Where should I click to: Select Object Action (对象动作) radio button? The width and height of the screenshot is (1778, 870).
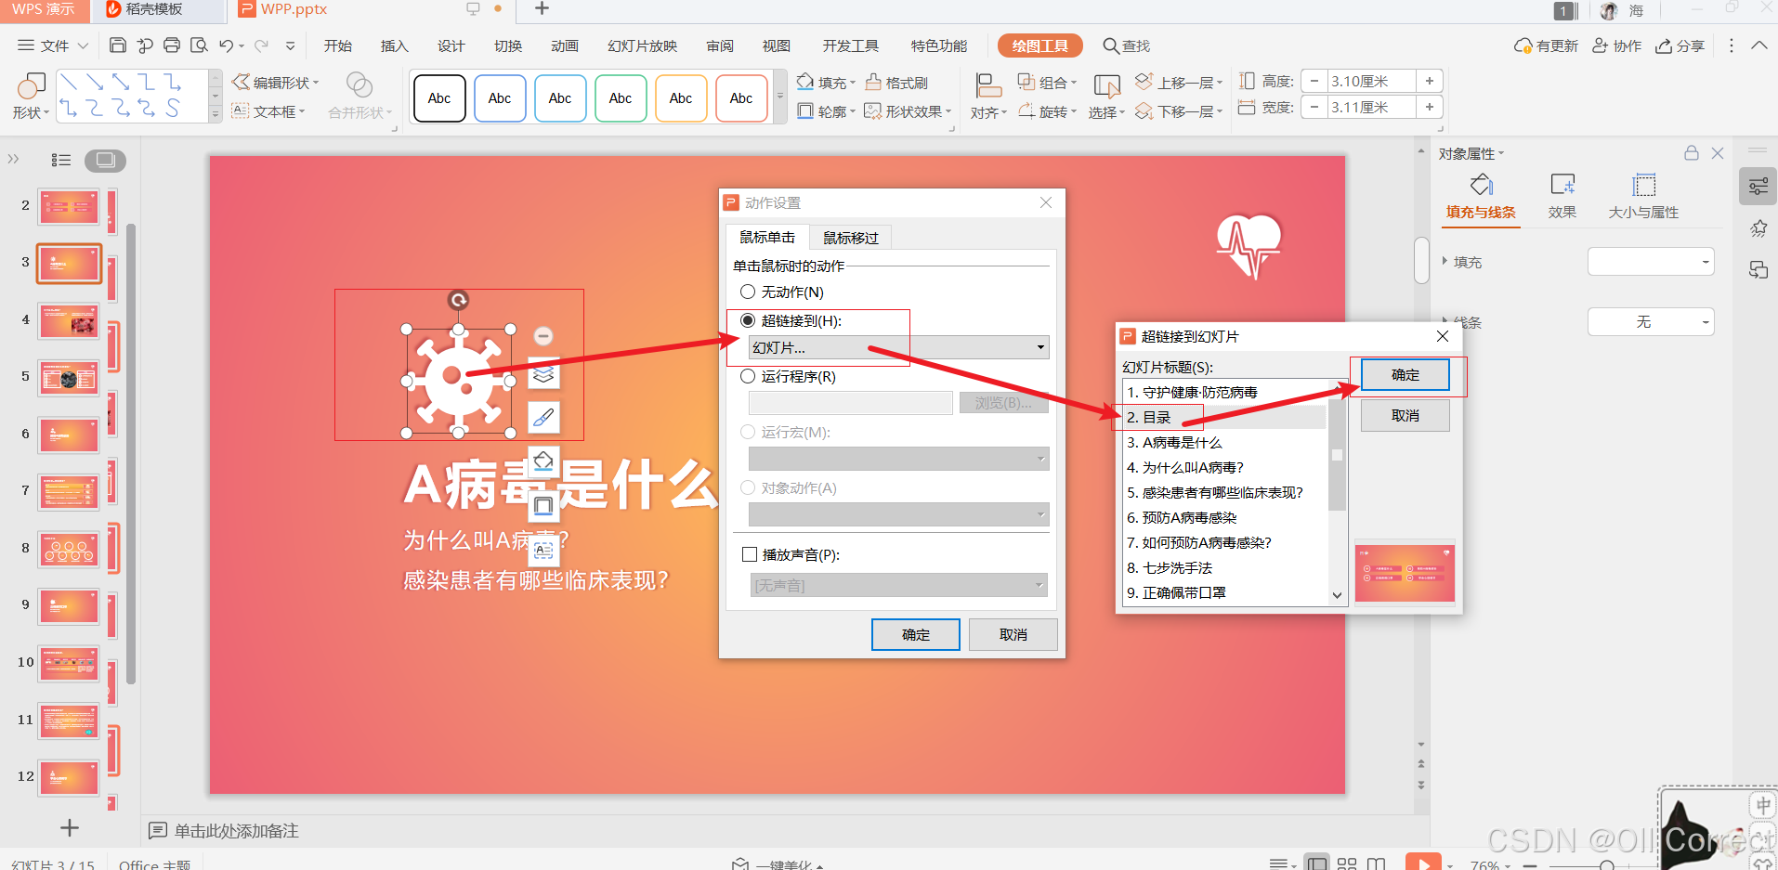(748, 487)
